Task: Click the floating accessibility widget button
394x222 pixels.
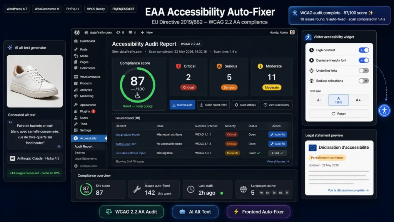Action: click(384, 111)
